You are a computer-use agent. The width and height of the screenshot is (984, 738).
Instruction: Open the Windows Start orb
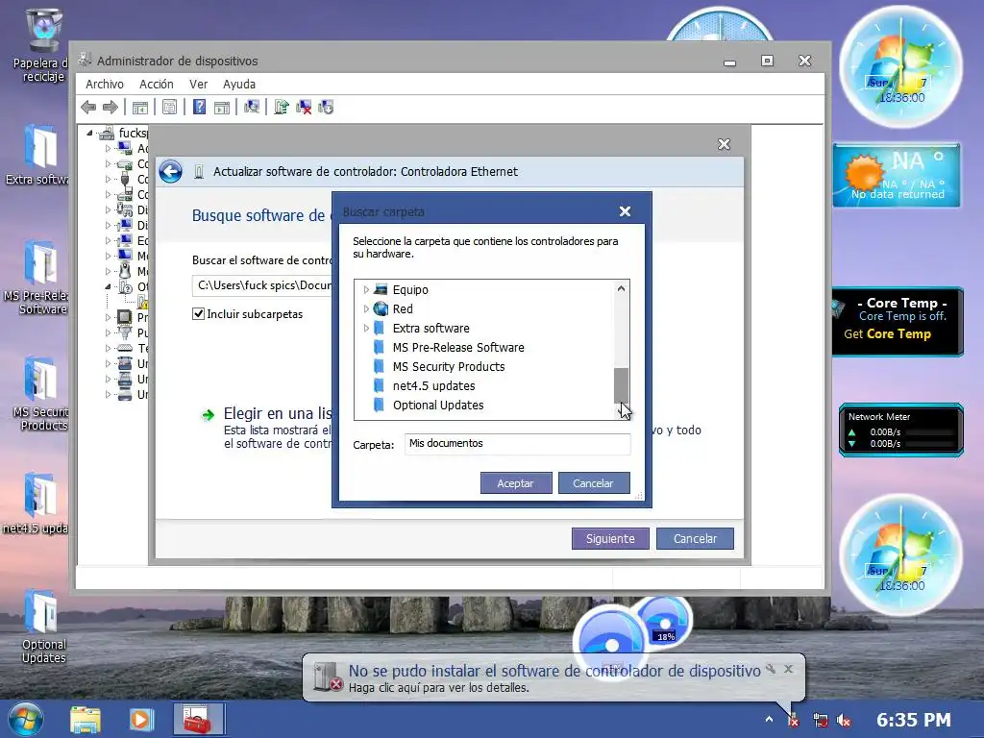[x=26, y=719]
